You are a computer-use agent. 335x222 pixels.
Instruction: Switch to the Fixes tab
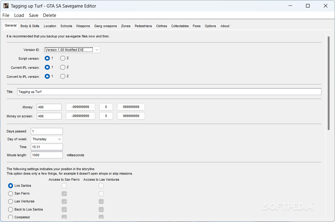pos(197,26)
